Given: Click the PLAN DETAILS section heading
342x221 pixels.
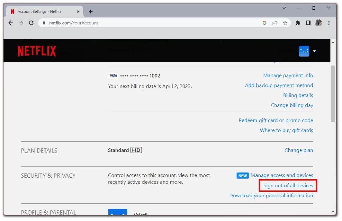Looking at the screenshot, I should point(39,151).
